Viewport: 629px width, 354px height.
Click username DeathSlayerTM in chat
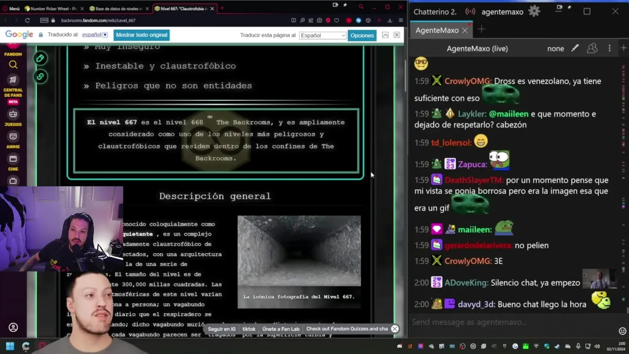[474, 180]
